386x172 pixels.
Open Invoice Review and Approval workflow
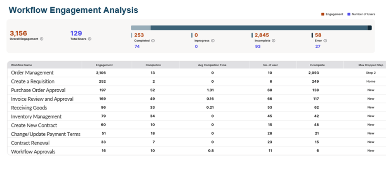[x=42, y=99]
